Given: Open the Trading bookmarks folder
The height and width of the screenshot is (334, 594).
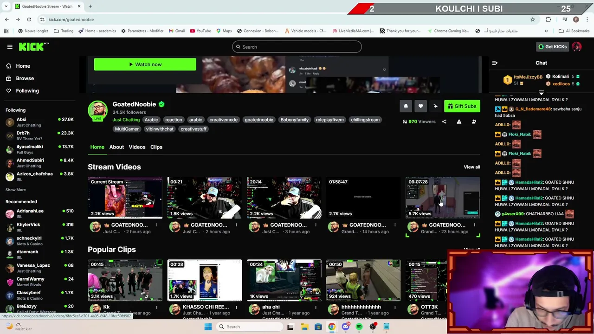Looking at the screenshot, I should click(64, 31).
